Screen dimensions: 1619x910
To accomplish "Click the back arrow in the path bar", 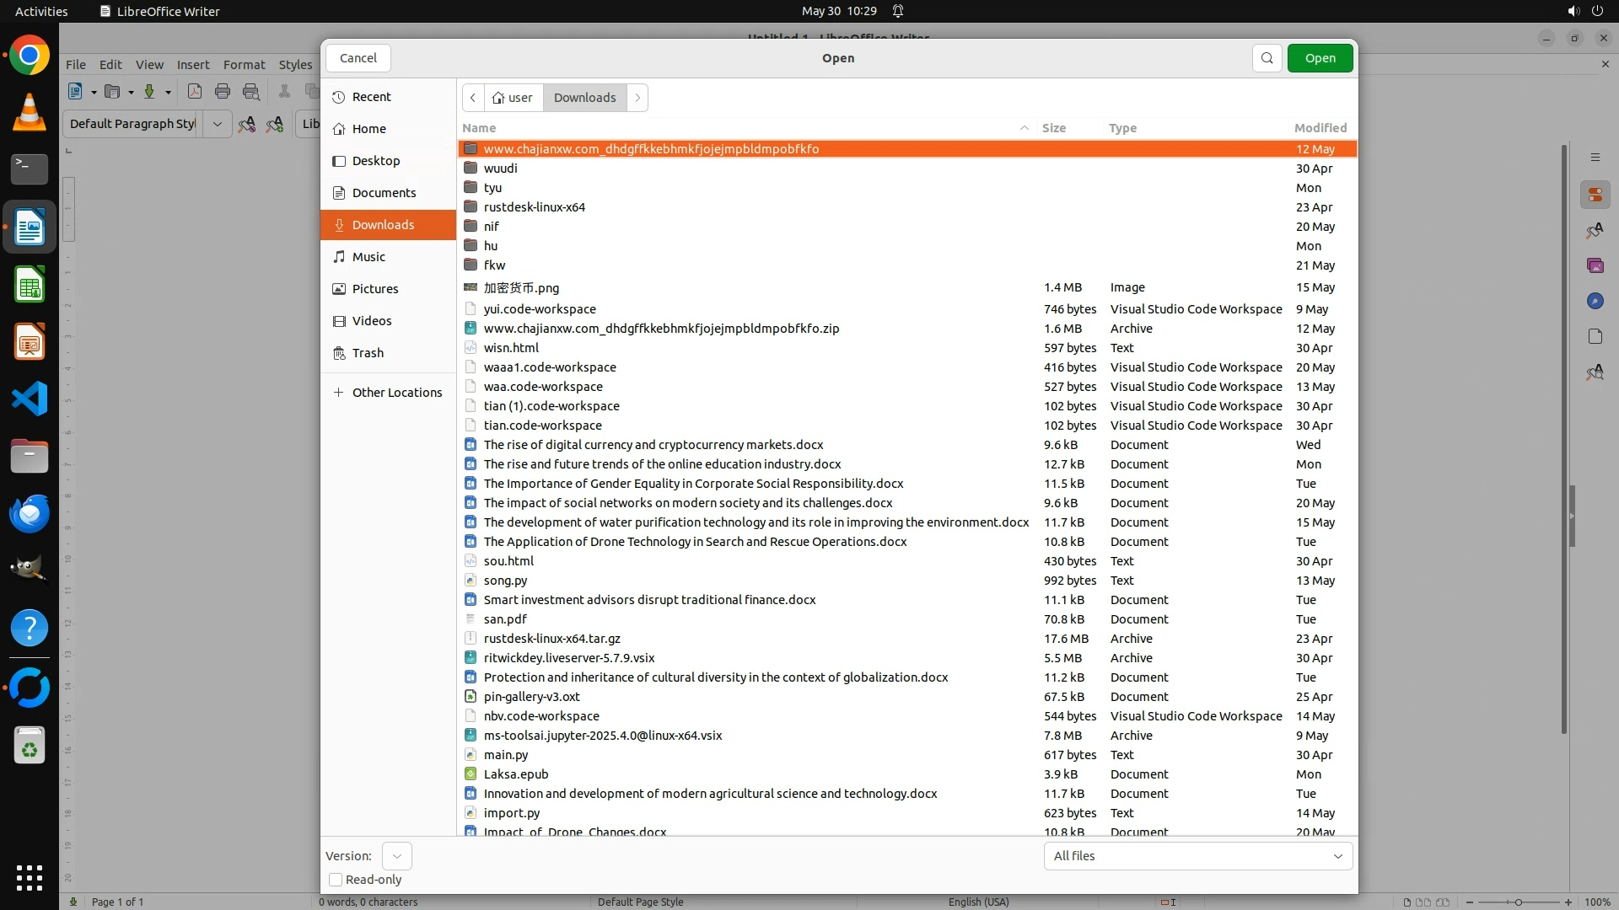I will (473, 98).
